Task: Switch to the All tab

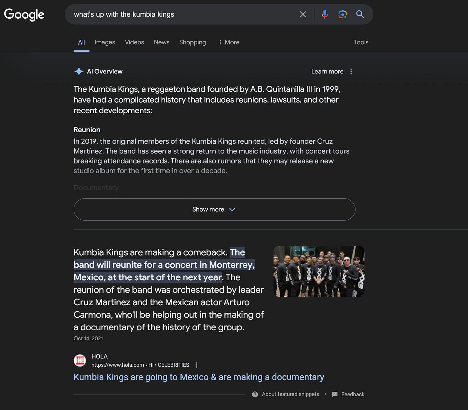Action: tap(81, 42)
